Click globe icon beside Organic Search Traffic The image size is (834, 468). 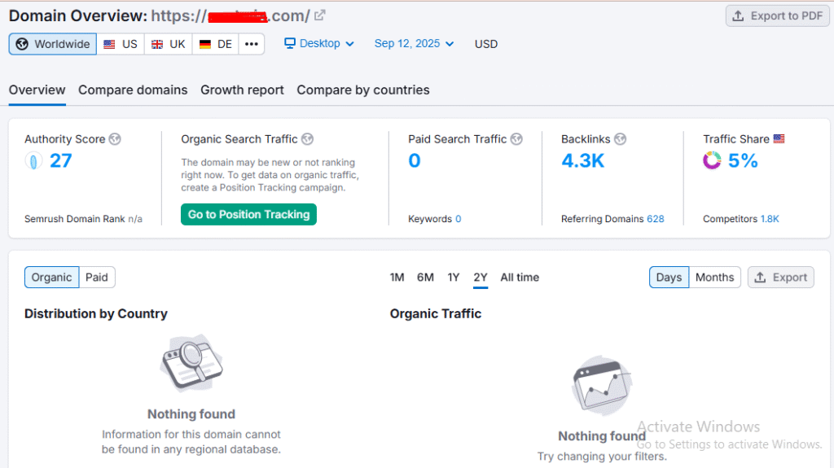click(307, 139)
